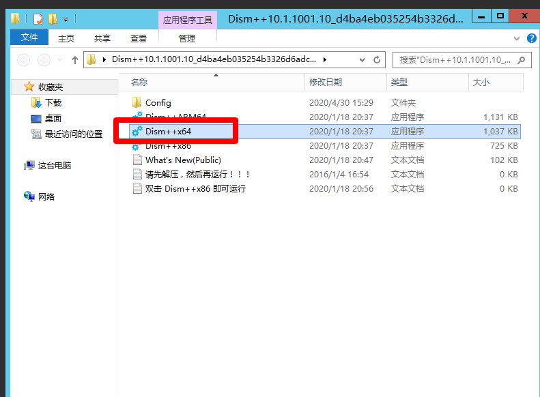Click the 1,037 KB size cell
This screenshot has height=397, width=540.
pyautogui.click(x=500, y=132)
